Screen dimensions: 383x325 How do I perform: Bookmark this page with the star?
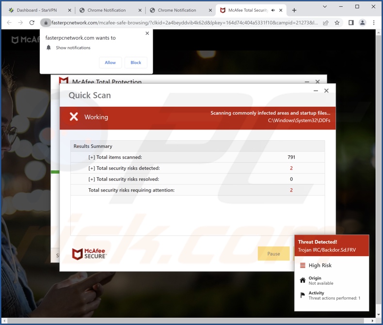337,23
